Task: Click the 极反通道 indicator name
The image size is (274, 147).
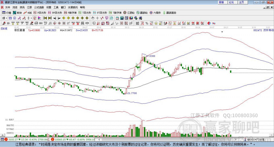Action: point(20,30)
